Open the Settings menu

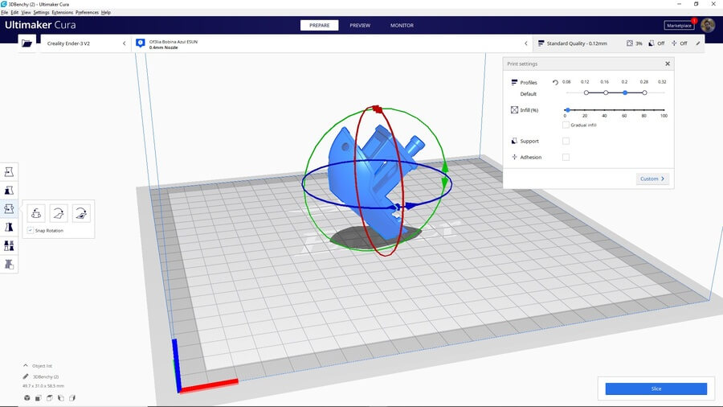(41, 12)
